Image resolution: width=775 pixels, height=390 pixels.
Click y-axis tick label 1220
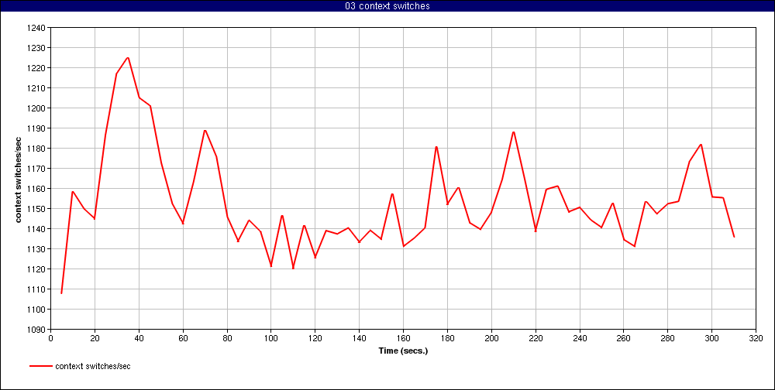tap(37, 67)
